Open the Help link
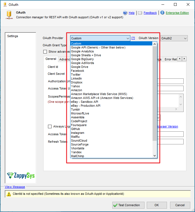Screen dimensions: 195x212 131,13
